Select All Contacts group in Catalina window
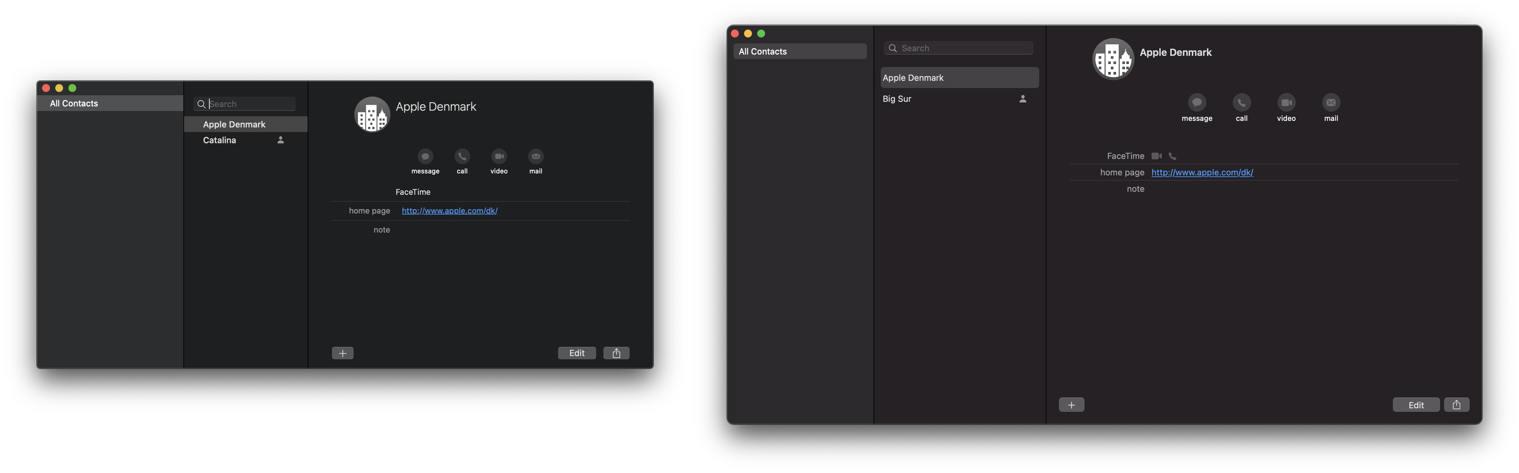The width and height of the screenshot is (1519, 473). tap(110, 103)
